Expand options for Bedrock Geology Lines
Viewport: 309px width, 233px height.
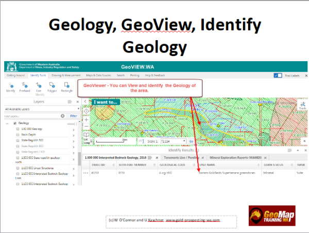tap(74, 175)
